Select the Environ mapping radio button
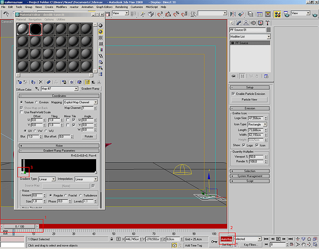 coord(36,102)
